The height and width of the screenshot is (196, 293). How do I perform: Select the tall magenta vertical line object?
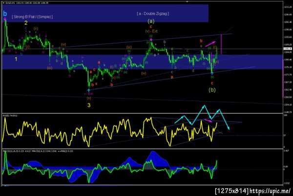point(221,44)
